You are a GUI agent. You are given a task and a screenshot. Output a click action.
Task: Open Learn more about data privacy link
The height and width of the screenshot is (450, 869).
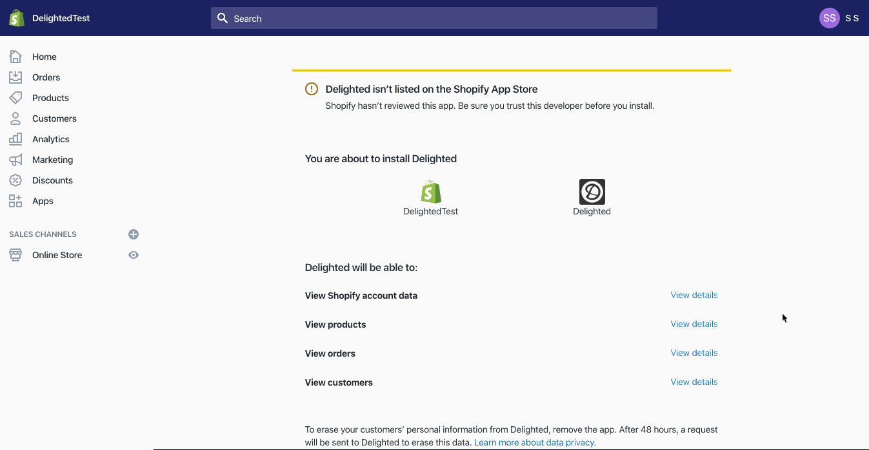pyautogui.click(x=535, y=442)
